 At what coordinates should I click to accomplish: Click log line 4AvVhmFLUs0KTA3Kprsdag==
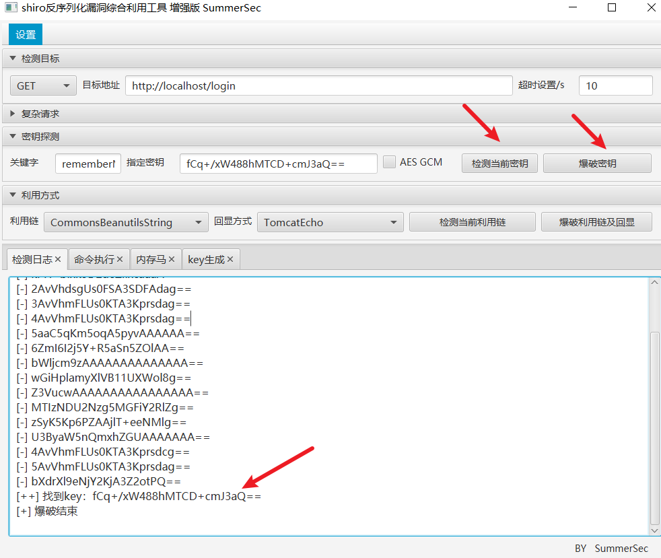tap(103, 318)
